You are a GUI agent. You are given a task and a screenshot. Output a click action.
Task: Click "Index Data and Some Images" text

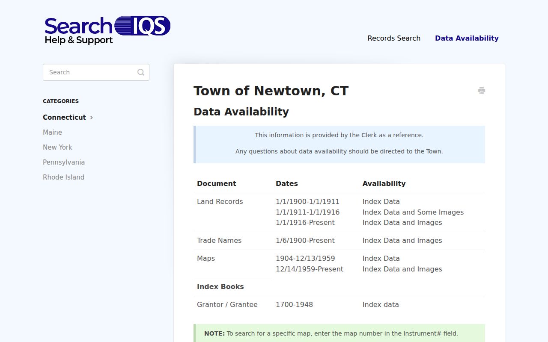pos(413,212)
